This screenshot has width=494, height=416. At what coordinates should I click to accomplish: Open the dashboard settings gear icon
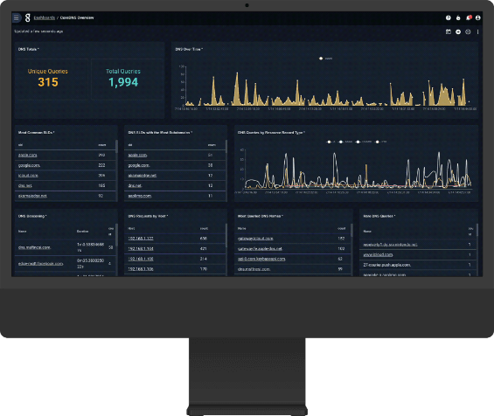coord(468,31)
